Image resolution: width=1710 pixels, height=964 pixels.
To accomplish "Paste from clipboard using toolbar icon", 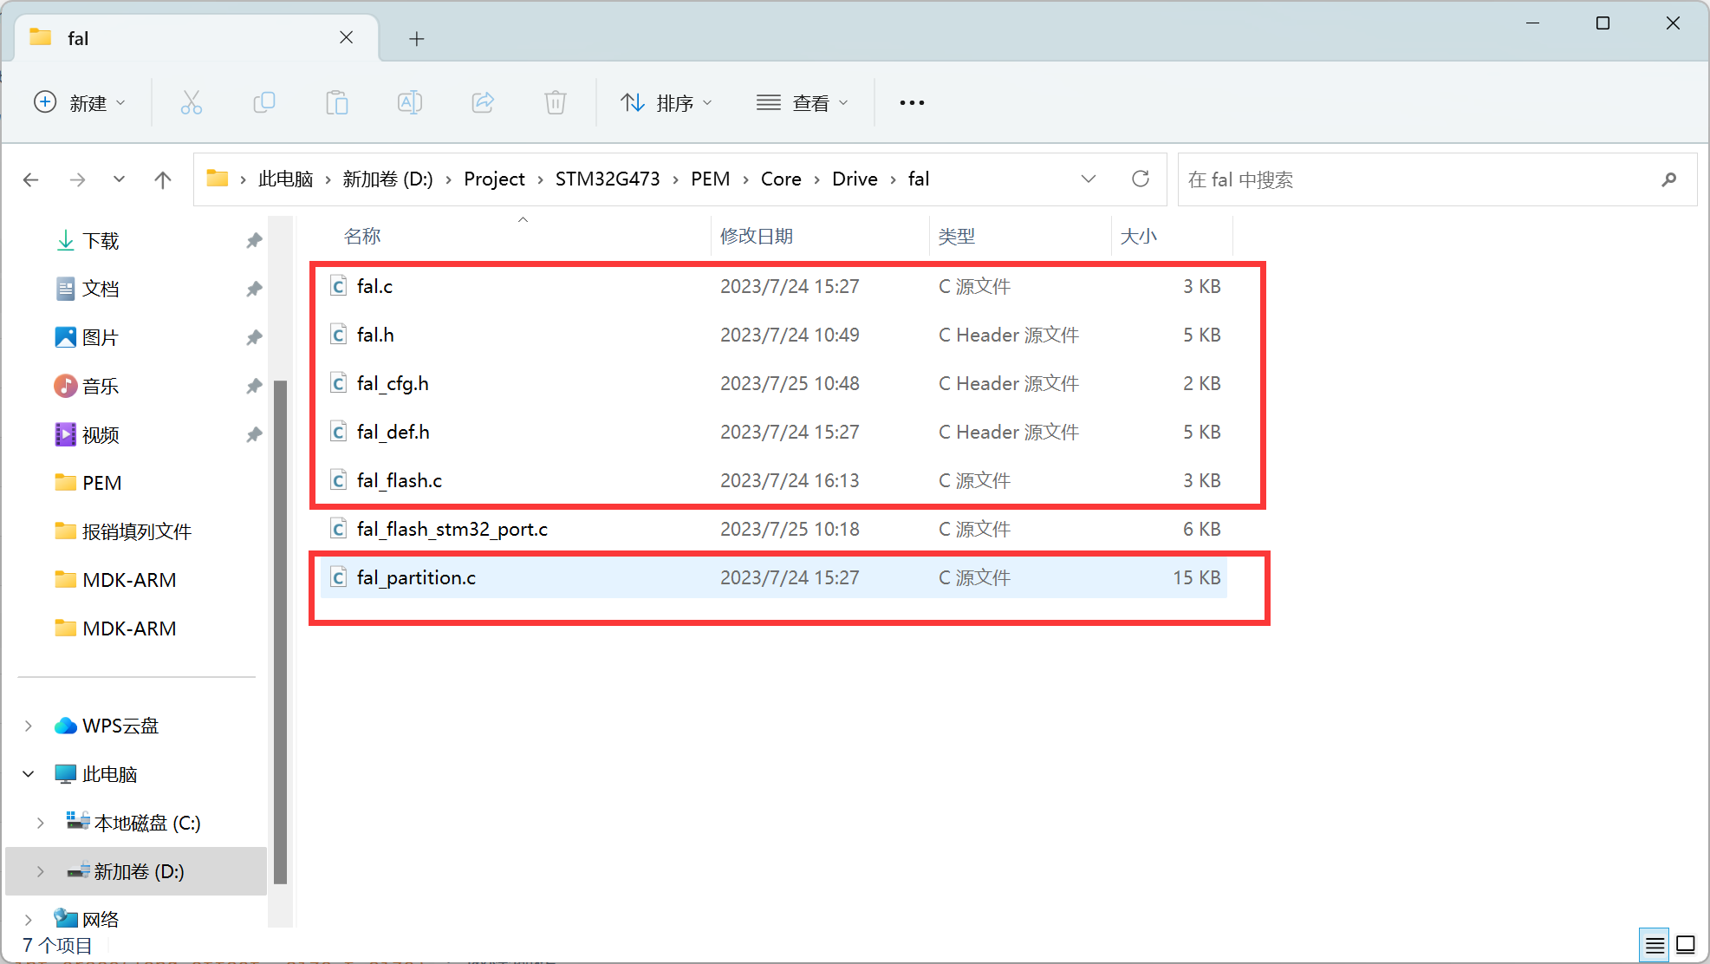I will point(337,102).
